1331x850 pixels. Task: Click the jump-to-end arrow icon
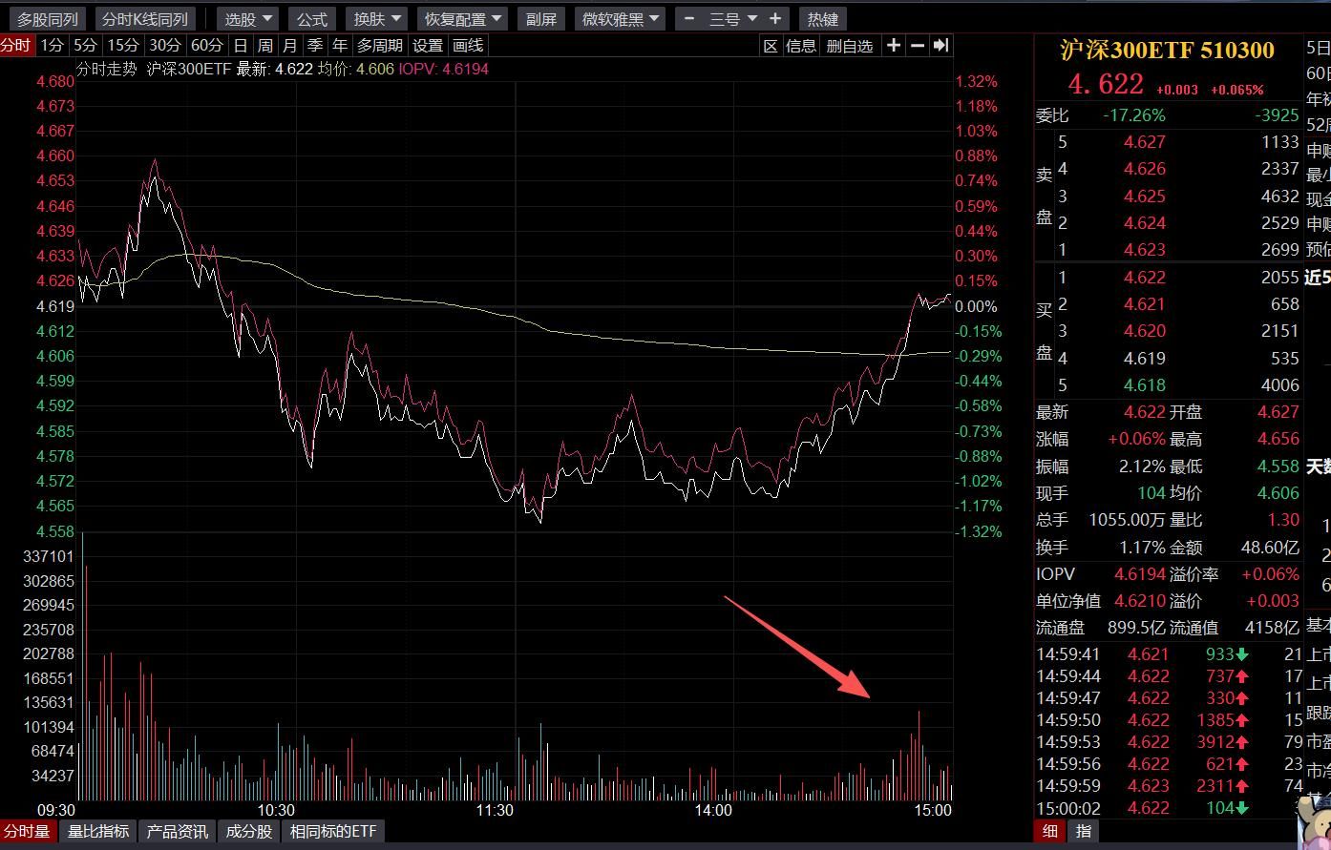point(940,45)
